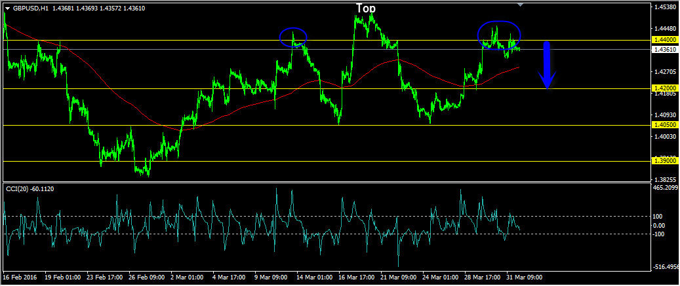Click the 1.38255 value on price axis
680x286 pixels.
coord(666,179)
